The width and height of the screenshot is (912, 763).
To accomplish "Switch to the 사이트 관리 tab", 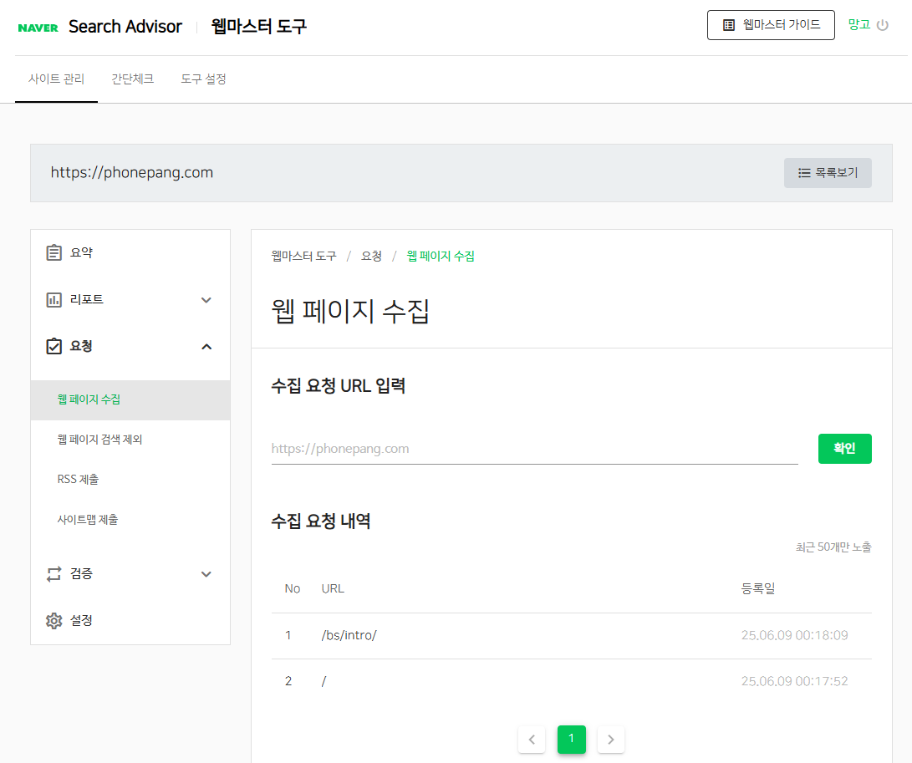I will pyautogui.click(x=56, y=79).
